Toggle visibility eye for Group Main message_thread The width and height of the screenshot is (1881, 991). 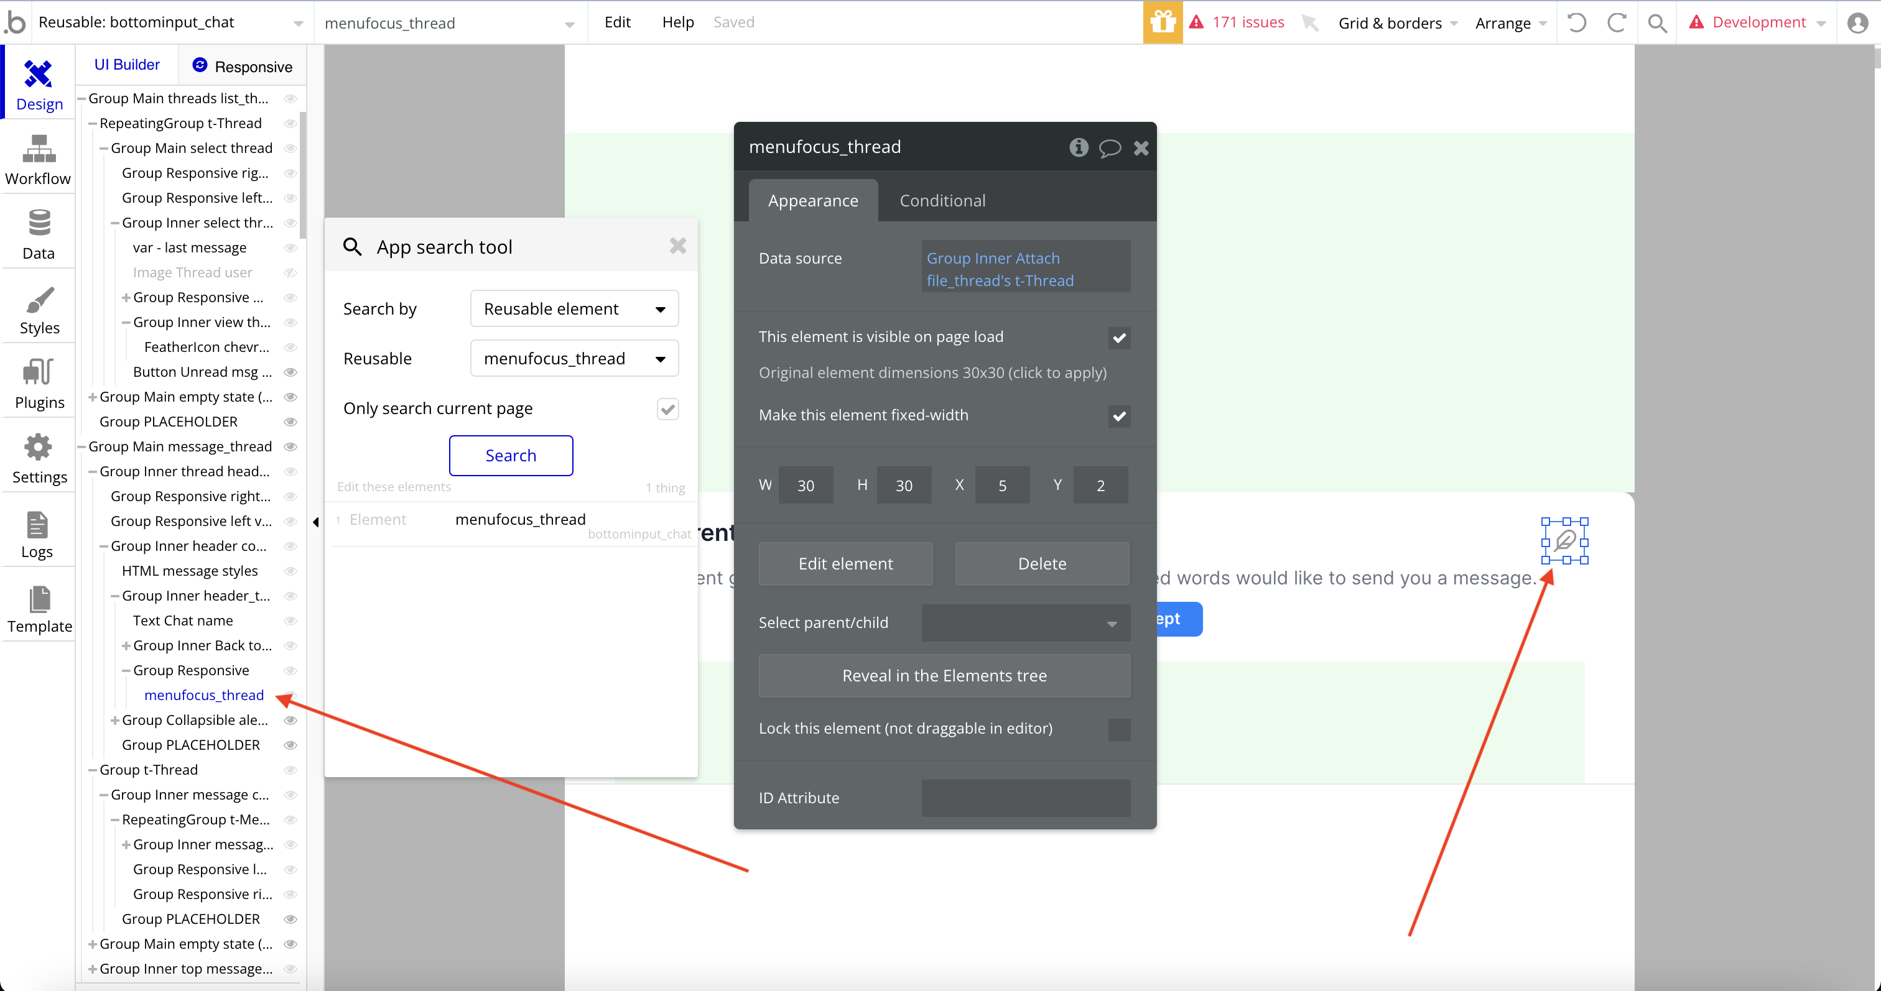290,446
